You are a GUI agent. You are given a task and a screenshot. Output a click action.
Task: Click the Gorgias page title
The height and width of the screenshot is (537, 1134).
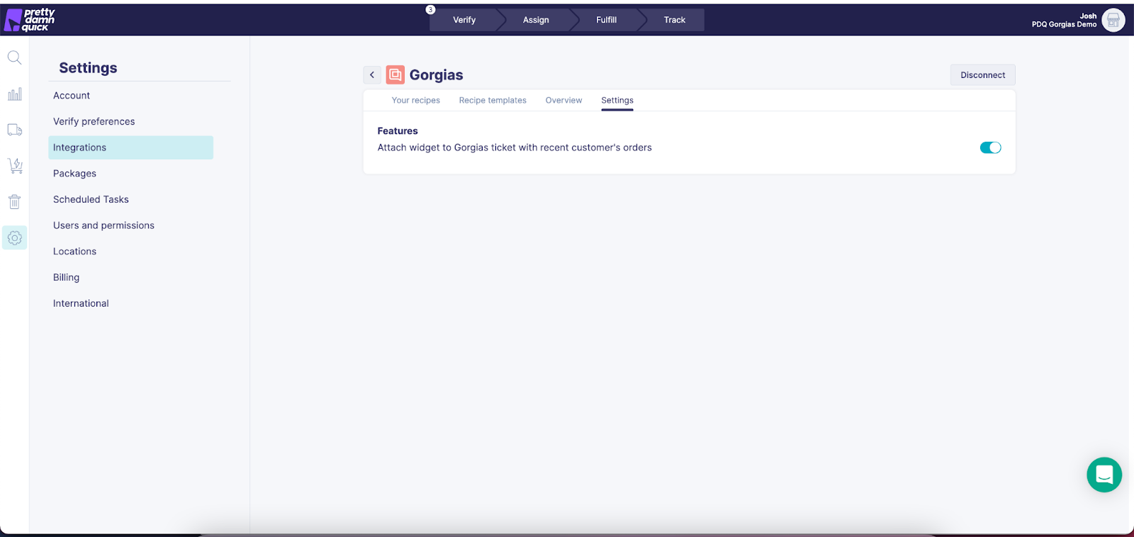(436, 75)
